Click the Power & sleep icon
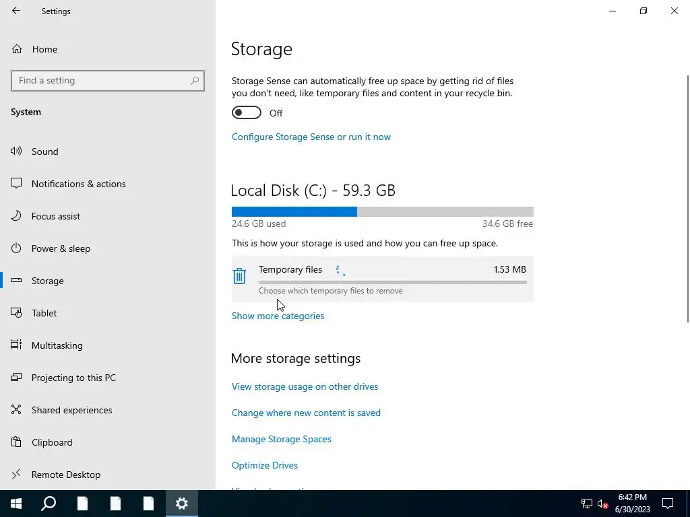The height and width of the screenshot is (517, 690). pos(16,248)
